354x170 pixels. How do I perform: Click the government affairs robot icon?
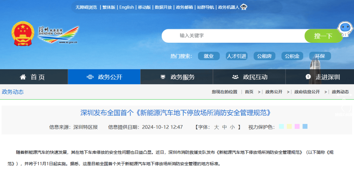(x=244, y=7)
